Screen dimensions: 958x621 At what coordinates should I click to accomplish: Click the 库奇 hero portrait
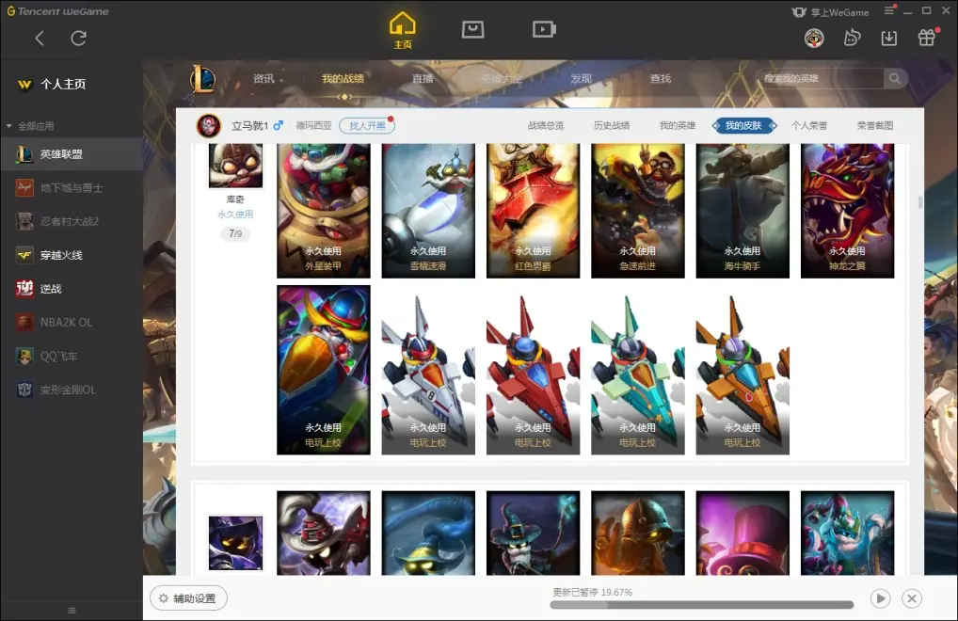coord(236,166)
